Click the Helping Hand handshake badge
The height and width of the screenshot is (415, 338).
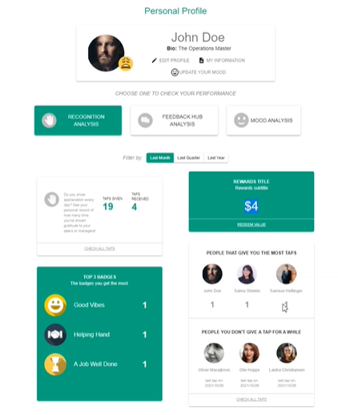(x=55, y=335)
